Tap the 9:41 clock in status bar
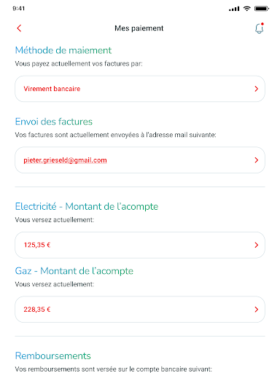This screenshot has width=280, height=373. click(19, 9)
